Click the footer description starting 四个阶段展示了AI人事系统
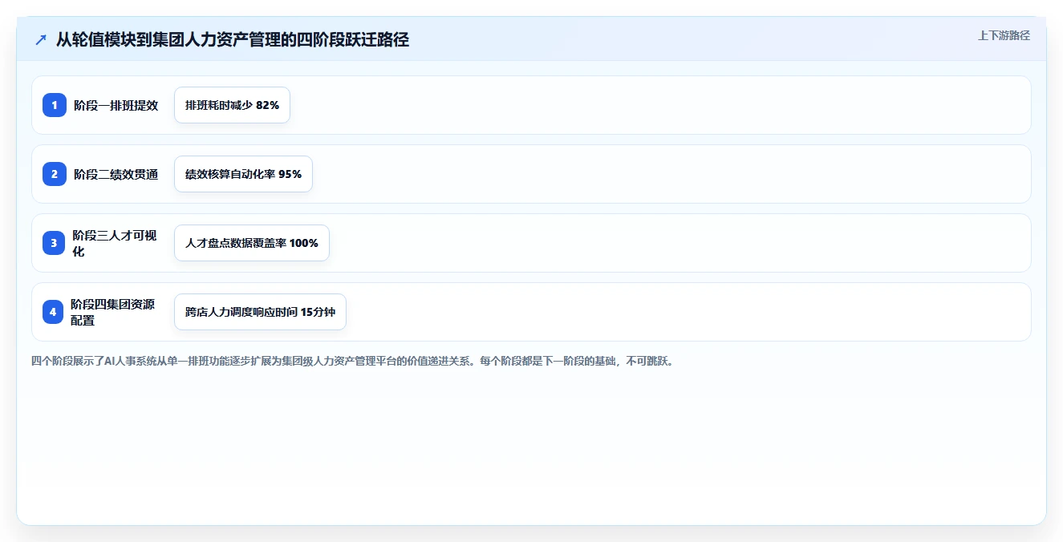1063x542 pixels. (354, 361)
